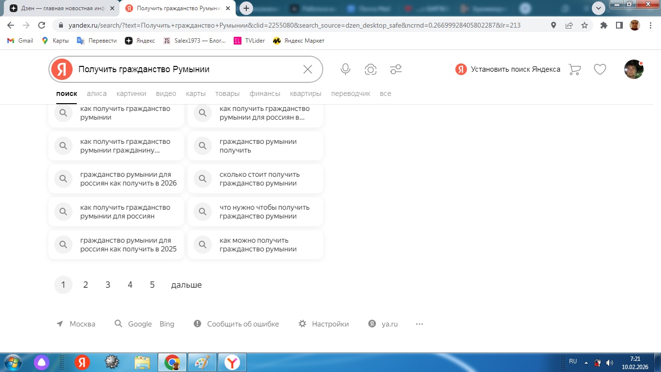Screen dimensions: 661x372
Task: Reload the Yandex search page
Action: pos(42,25)
